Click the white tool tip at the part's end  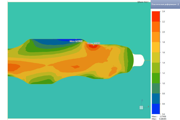coord(139,60)
